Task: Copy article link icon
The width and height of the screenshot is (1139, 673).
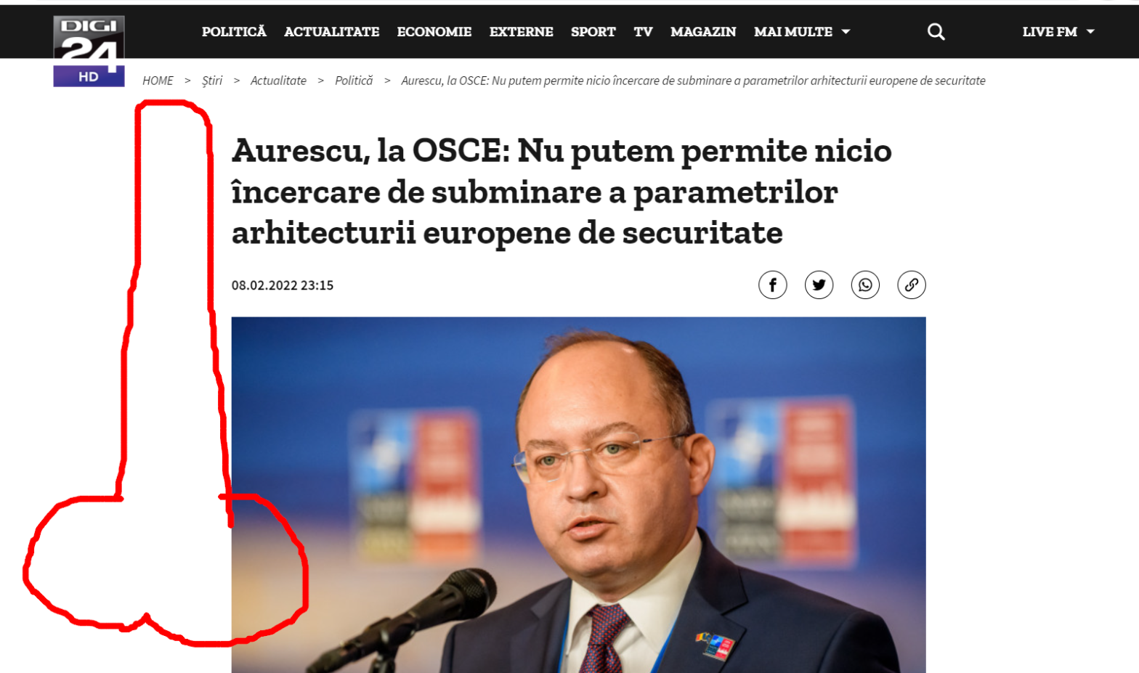Action: [912, 285]
